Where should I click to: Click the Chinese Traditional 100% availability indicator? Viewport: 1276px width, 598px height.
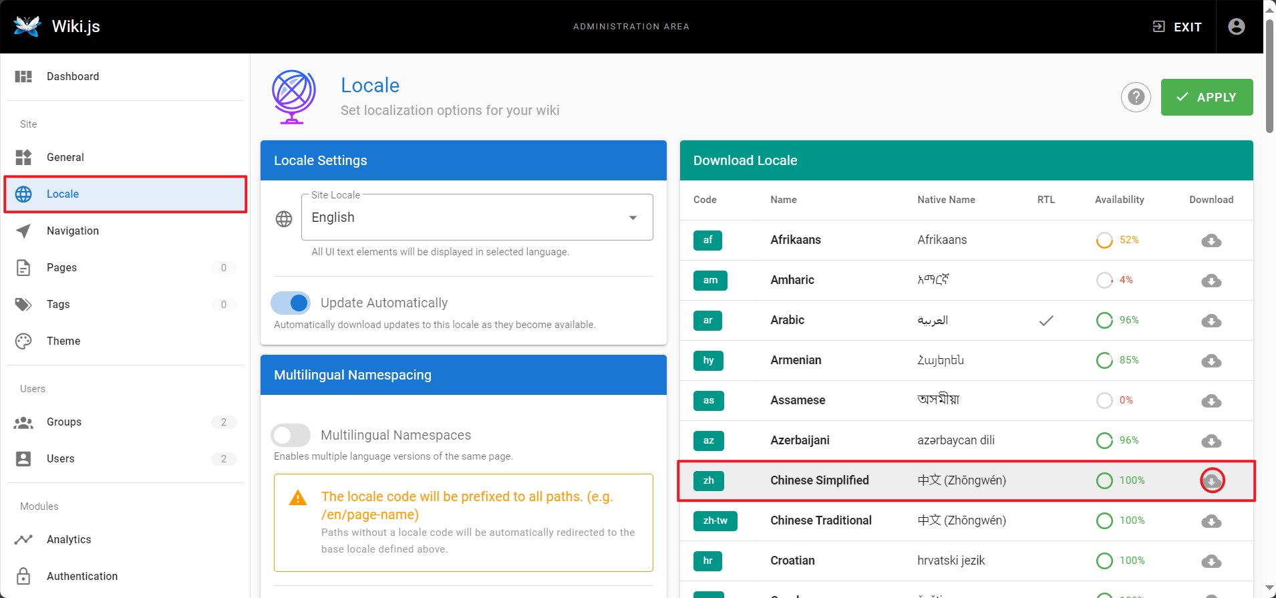tap(1120, 520)
